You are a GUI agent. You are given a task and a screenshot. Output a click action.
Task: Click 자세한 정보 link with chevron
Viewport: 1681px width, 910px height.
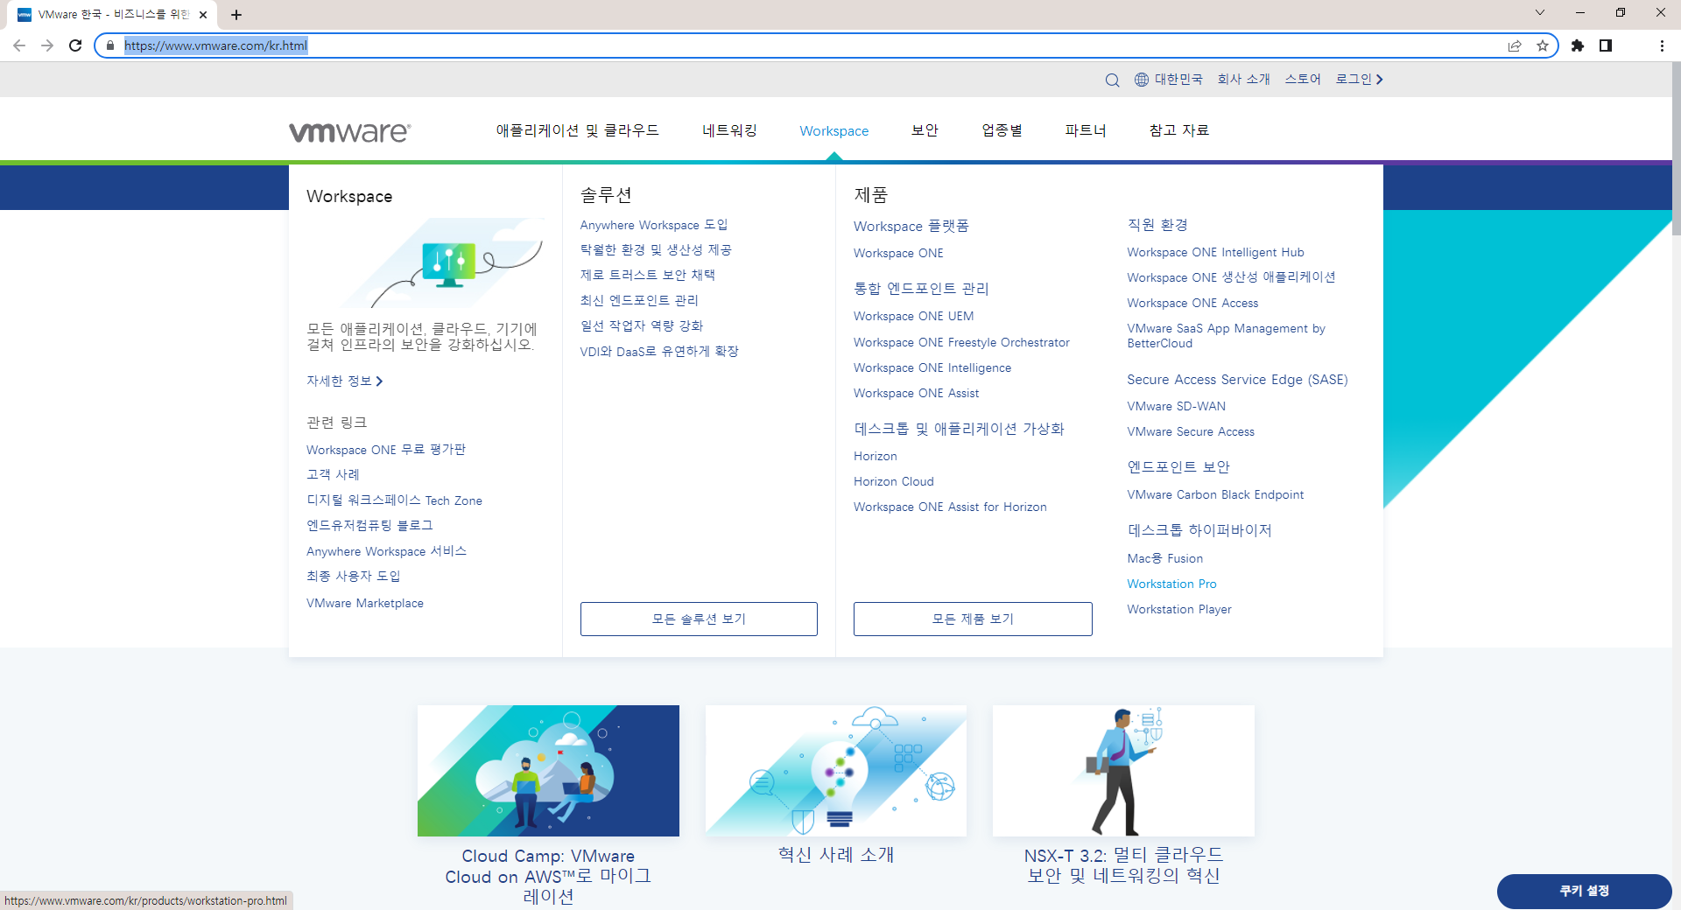click(x=345, y=381)
